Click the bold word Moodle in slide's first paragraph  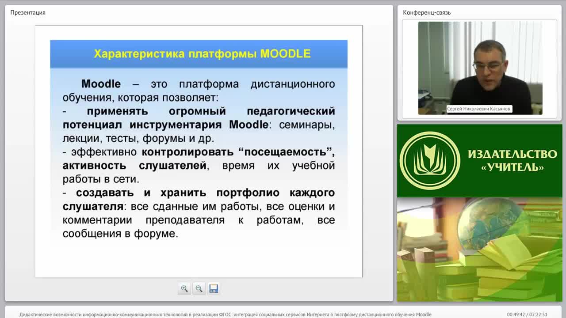point(101,84)
